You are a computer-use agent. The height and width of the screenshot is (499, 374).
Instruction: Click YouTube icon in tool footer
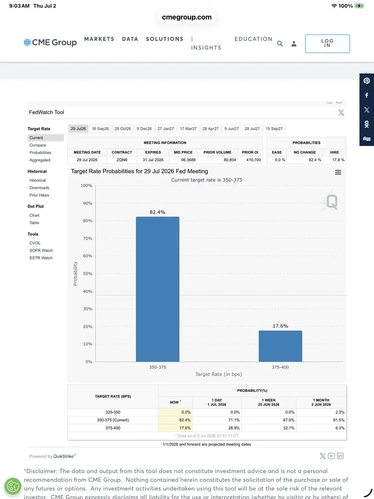tap(332, 456)
